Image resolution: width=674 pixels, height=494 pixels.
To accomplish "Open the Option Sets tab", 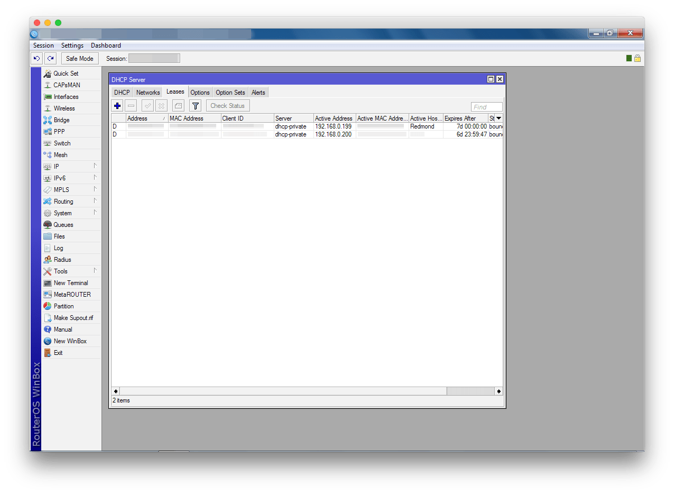I will (230, 93).
